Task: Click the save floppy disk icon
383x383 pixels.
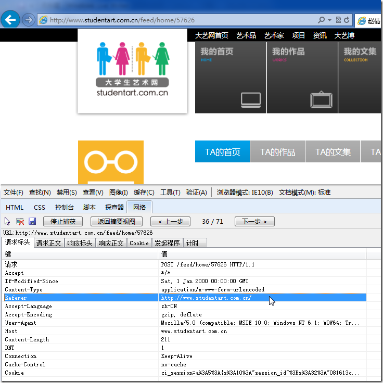Action: pos(32,221)
